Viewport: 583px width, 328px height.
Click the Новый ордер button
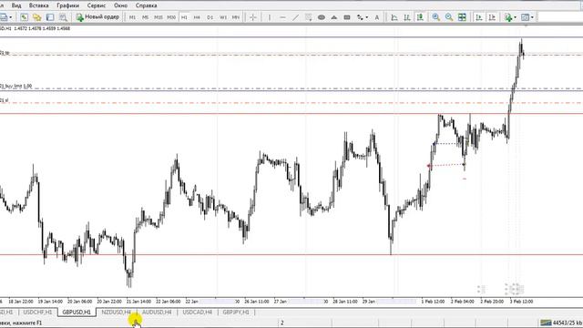[x=97, y=17]
